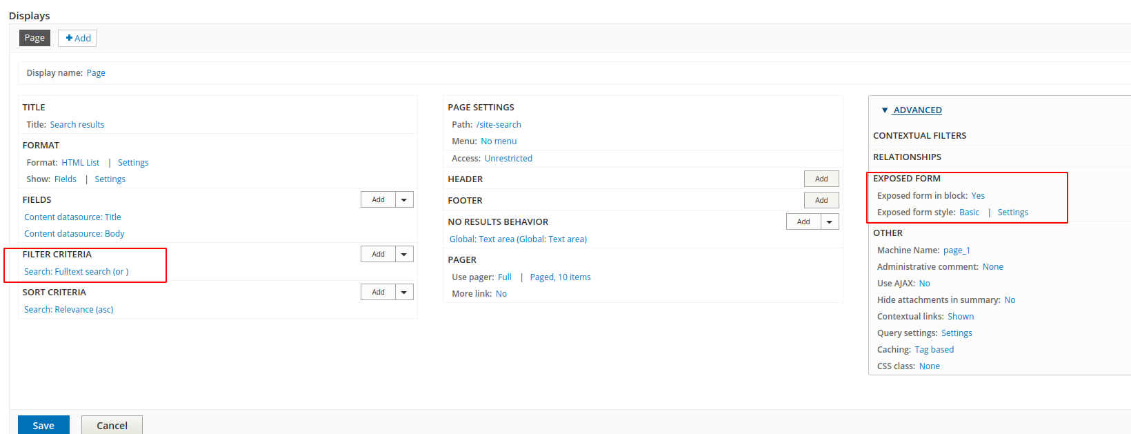This screenshot has width=1131, height=434.
Task: Open Query settings Settings link
Action: 957,333
